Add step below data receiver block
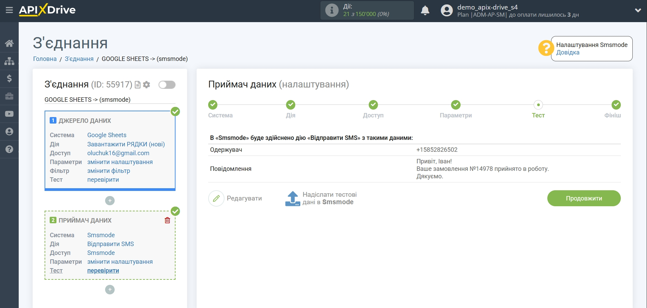The height and width of the screenshot is (308, 647). (x=110, y=290)
